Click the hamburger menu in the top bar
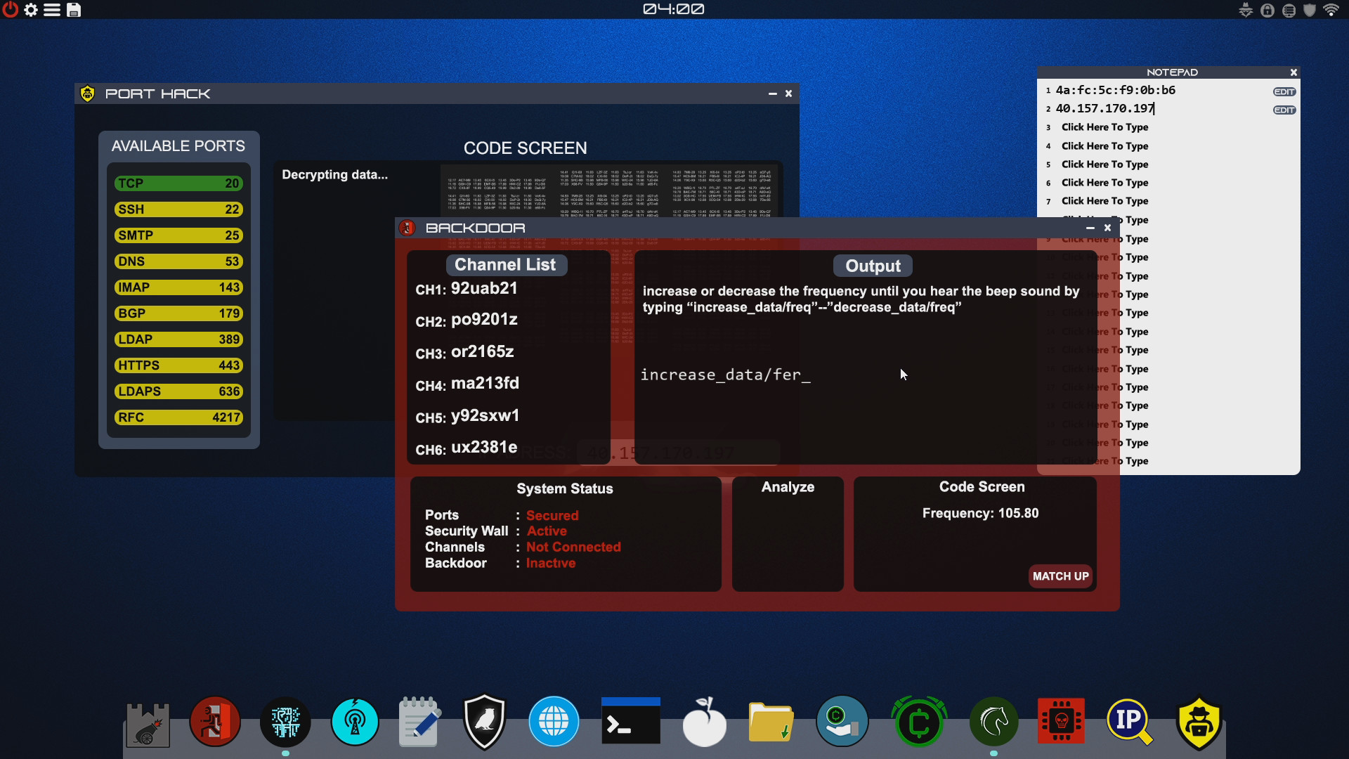Image resolution: width=1349 pixels, height=759 pixels. click(52, 10)
